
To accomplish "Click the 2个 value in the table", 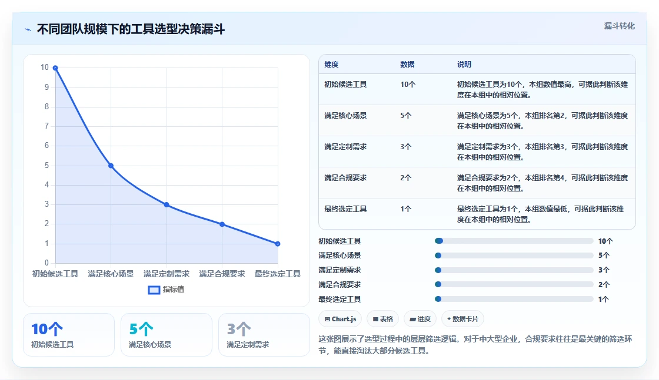I will pyautogui.click(x=405, y=178).
